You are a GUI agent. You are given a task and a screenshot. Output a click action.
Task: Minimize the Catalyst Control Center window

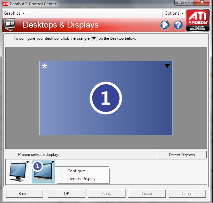click(180, 2)
